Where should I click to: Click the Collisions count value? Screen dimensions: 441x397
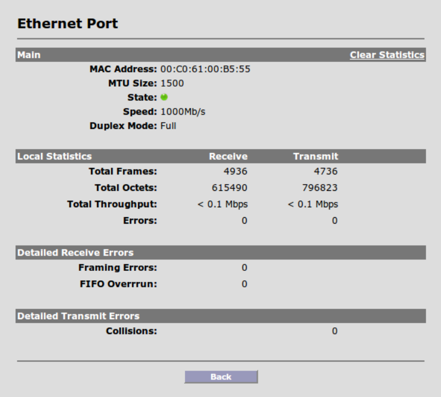coord(335,331)
